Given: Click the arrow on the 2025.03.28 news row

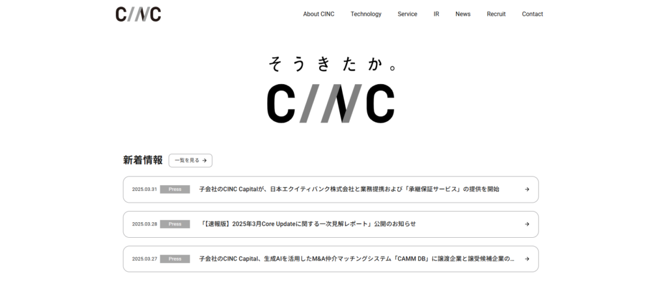Looking at the screenshot, I should [526, 224].
